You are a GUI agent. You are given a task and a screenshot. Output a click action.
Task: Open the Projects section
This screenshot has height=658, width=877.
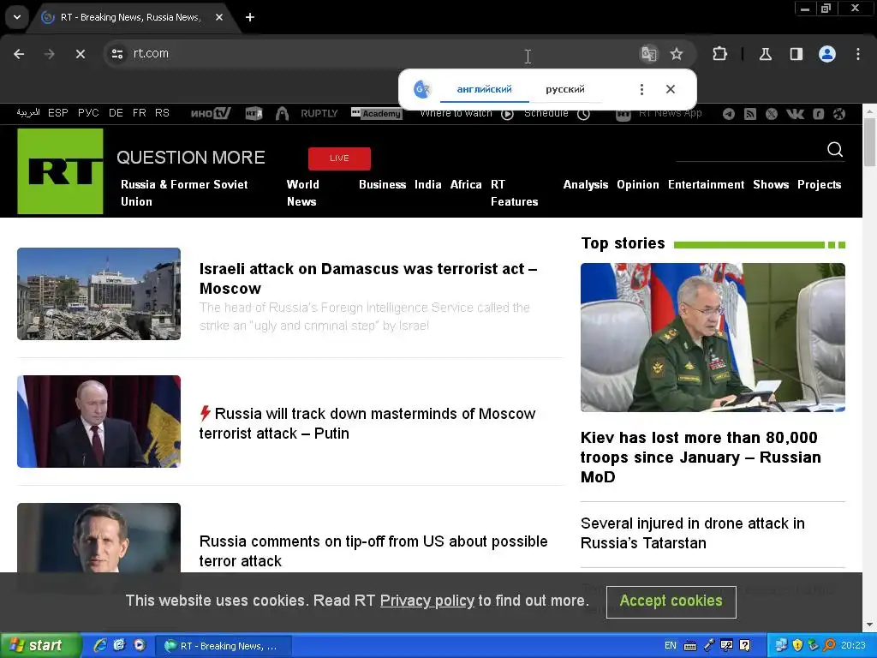click(x=819, y=185)
